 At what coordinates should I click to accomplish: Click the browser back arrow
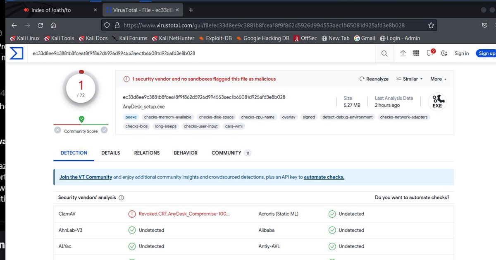pyautogui.click(x=14, y=25)
